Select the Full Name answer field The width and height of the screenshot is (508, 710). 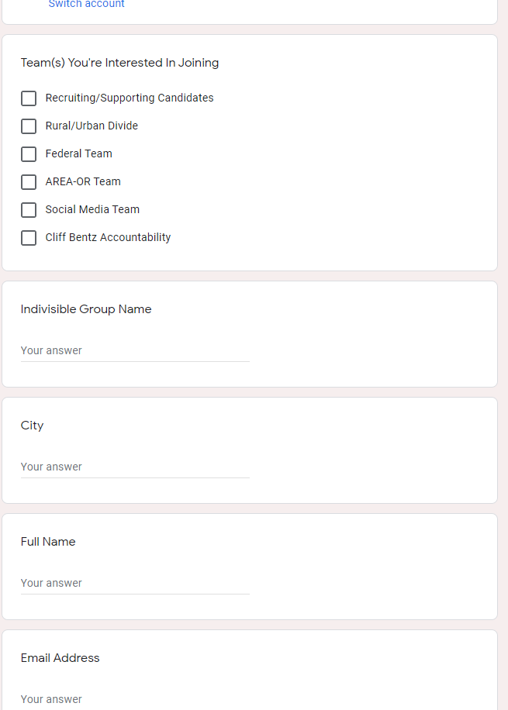[135, 584]
